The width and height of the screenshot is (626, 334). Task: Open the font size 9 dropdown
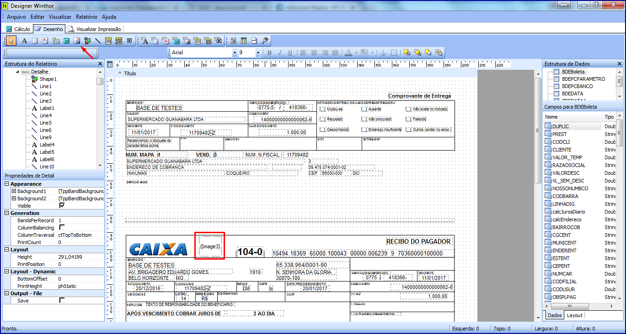[x=258, y=52]
